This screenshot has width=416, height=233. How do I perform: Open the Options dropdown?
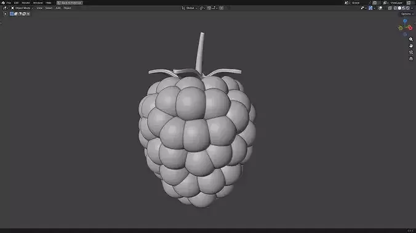click(x=407, y=13)
